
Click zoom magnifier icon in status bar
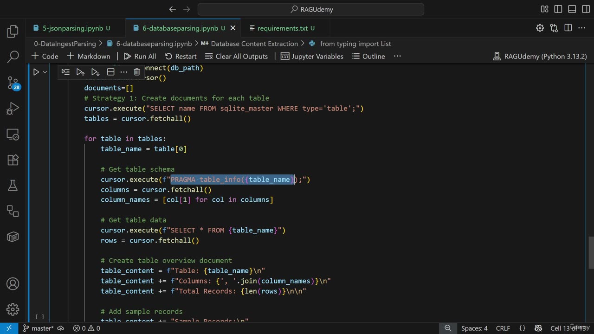click(x=448, y=328)
